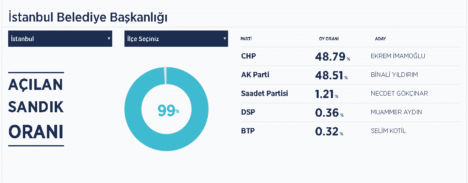Select the AK Parti party row
Viewport: 468px width, 183px height.
tap(350, 75)
